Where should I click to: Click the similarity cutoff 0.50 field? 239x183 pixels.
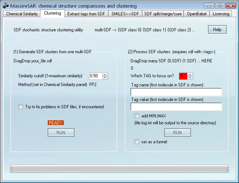[96, 76]
